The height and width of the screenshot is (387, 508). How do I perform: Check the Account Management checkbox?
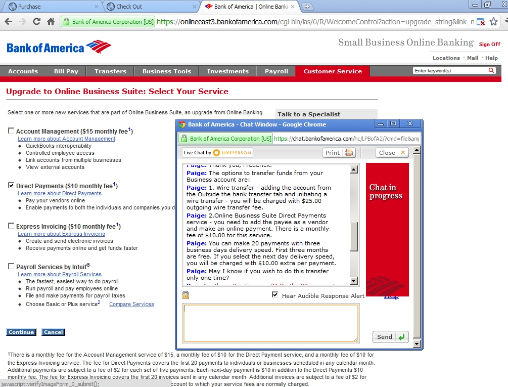coord(11,131)
